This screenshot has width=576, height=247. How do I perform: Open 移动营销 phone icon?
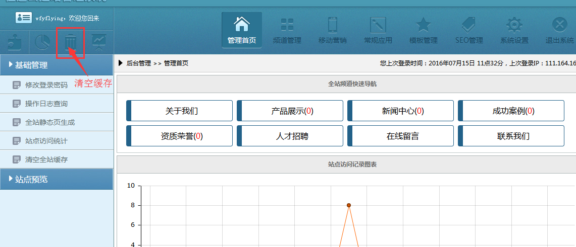(x=332, y=30)
